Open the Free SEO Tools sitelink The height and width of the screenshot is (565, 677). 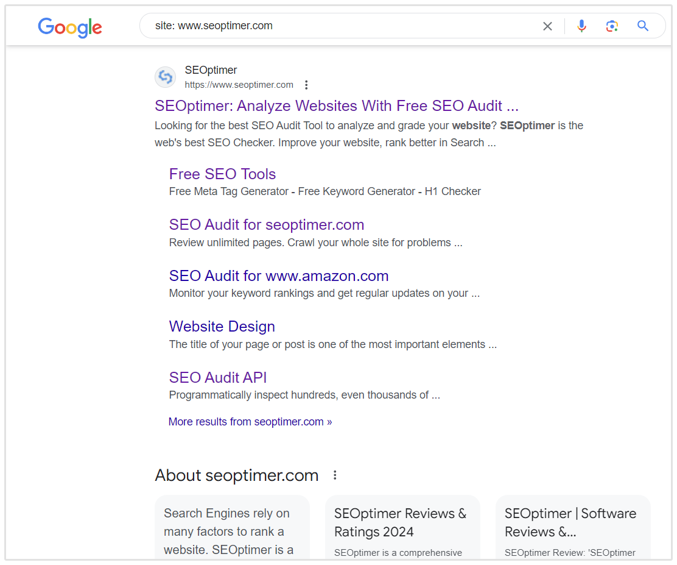coord(222,174)
